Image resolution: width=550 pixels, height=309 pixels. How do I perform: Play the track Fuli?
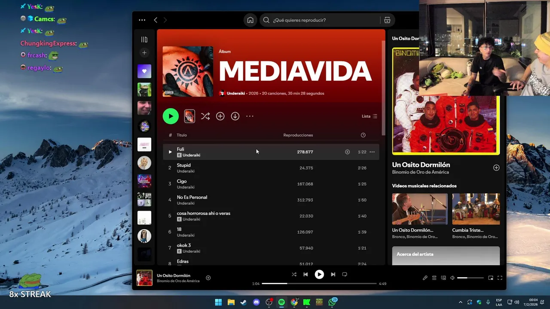click(x=170, y=152)
